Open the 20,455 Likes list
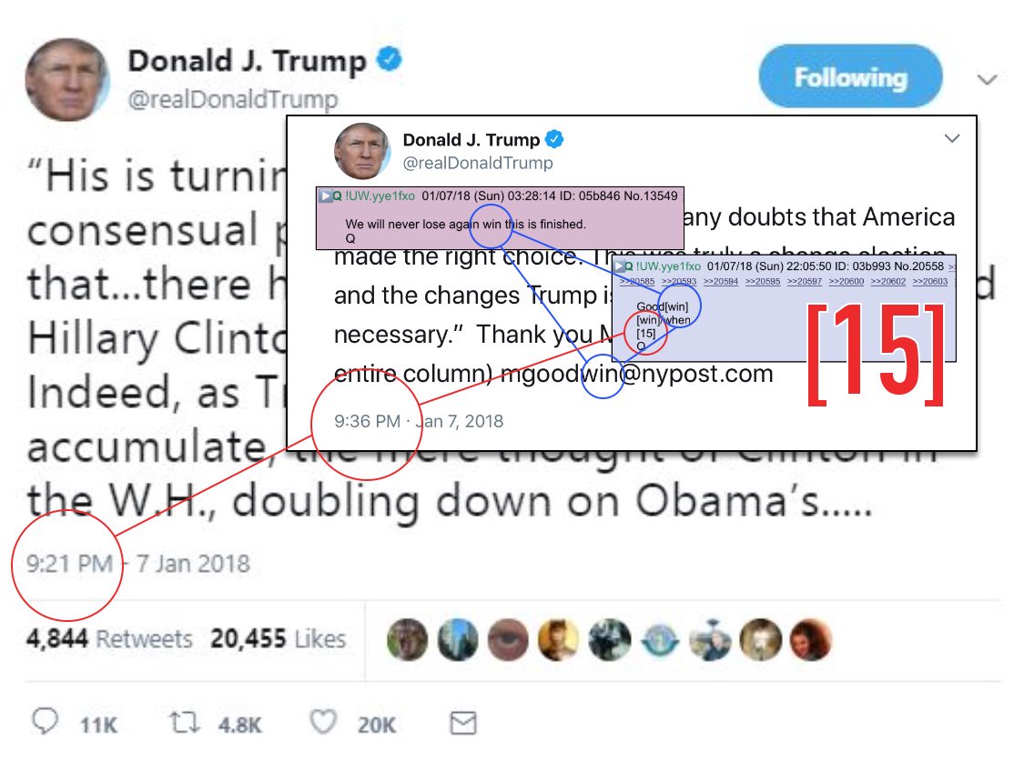This screenshot has width=1014, height=772. coord(278,639)
